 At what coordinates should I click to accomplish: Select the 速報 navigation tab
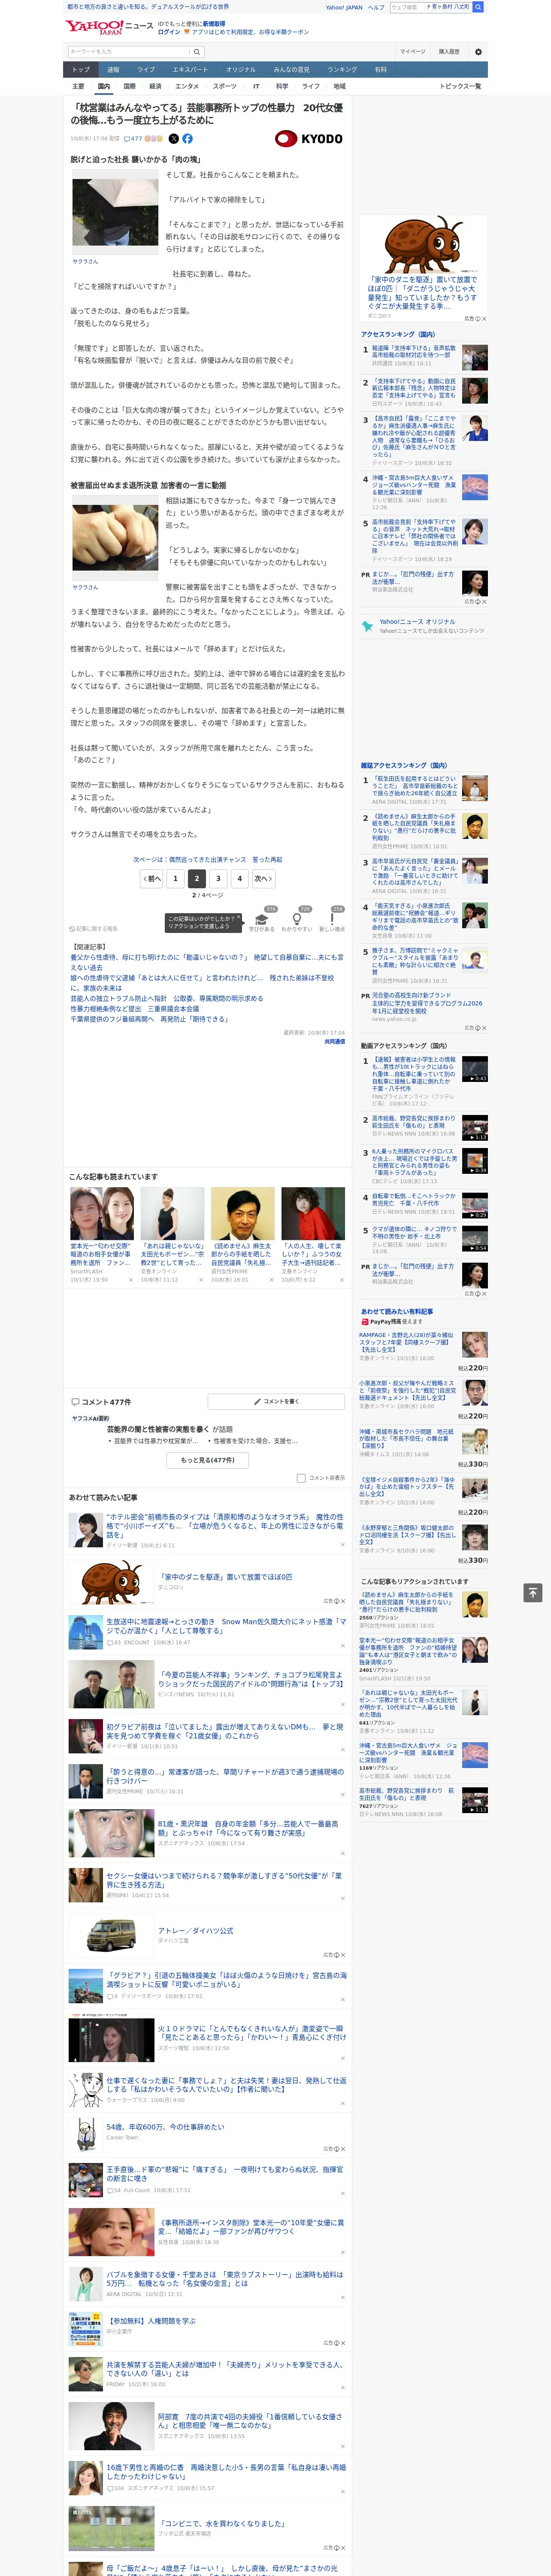(x=113, y=70)
